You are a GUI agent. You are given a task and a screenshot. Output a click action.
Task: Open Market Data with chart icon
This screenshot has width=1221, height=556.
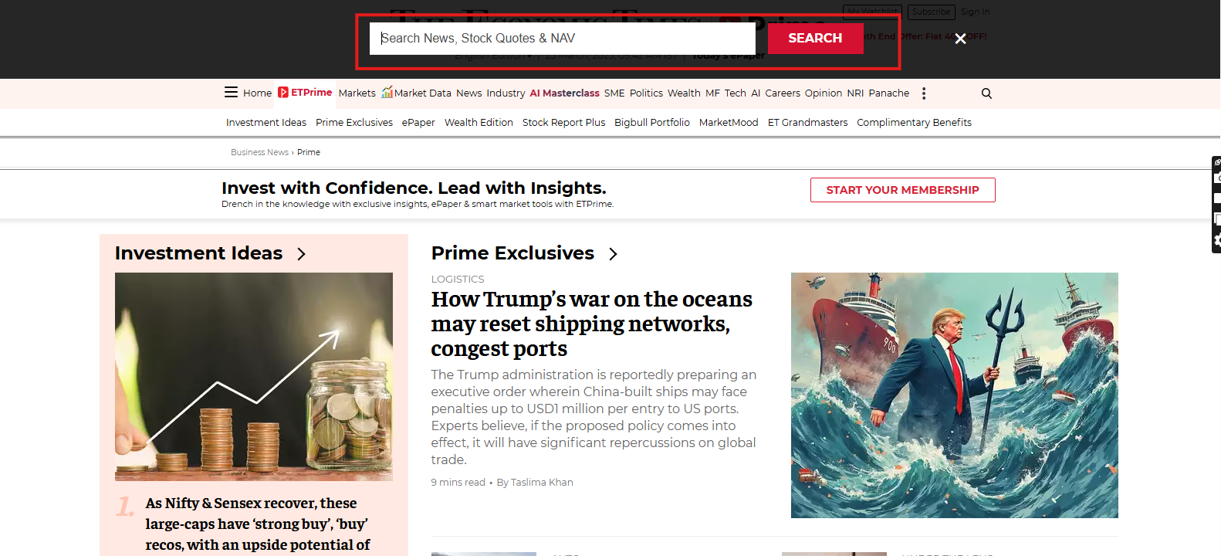pyautogui.click(x=416, y=93)
